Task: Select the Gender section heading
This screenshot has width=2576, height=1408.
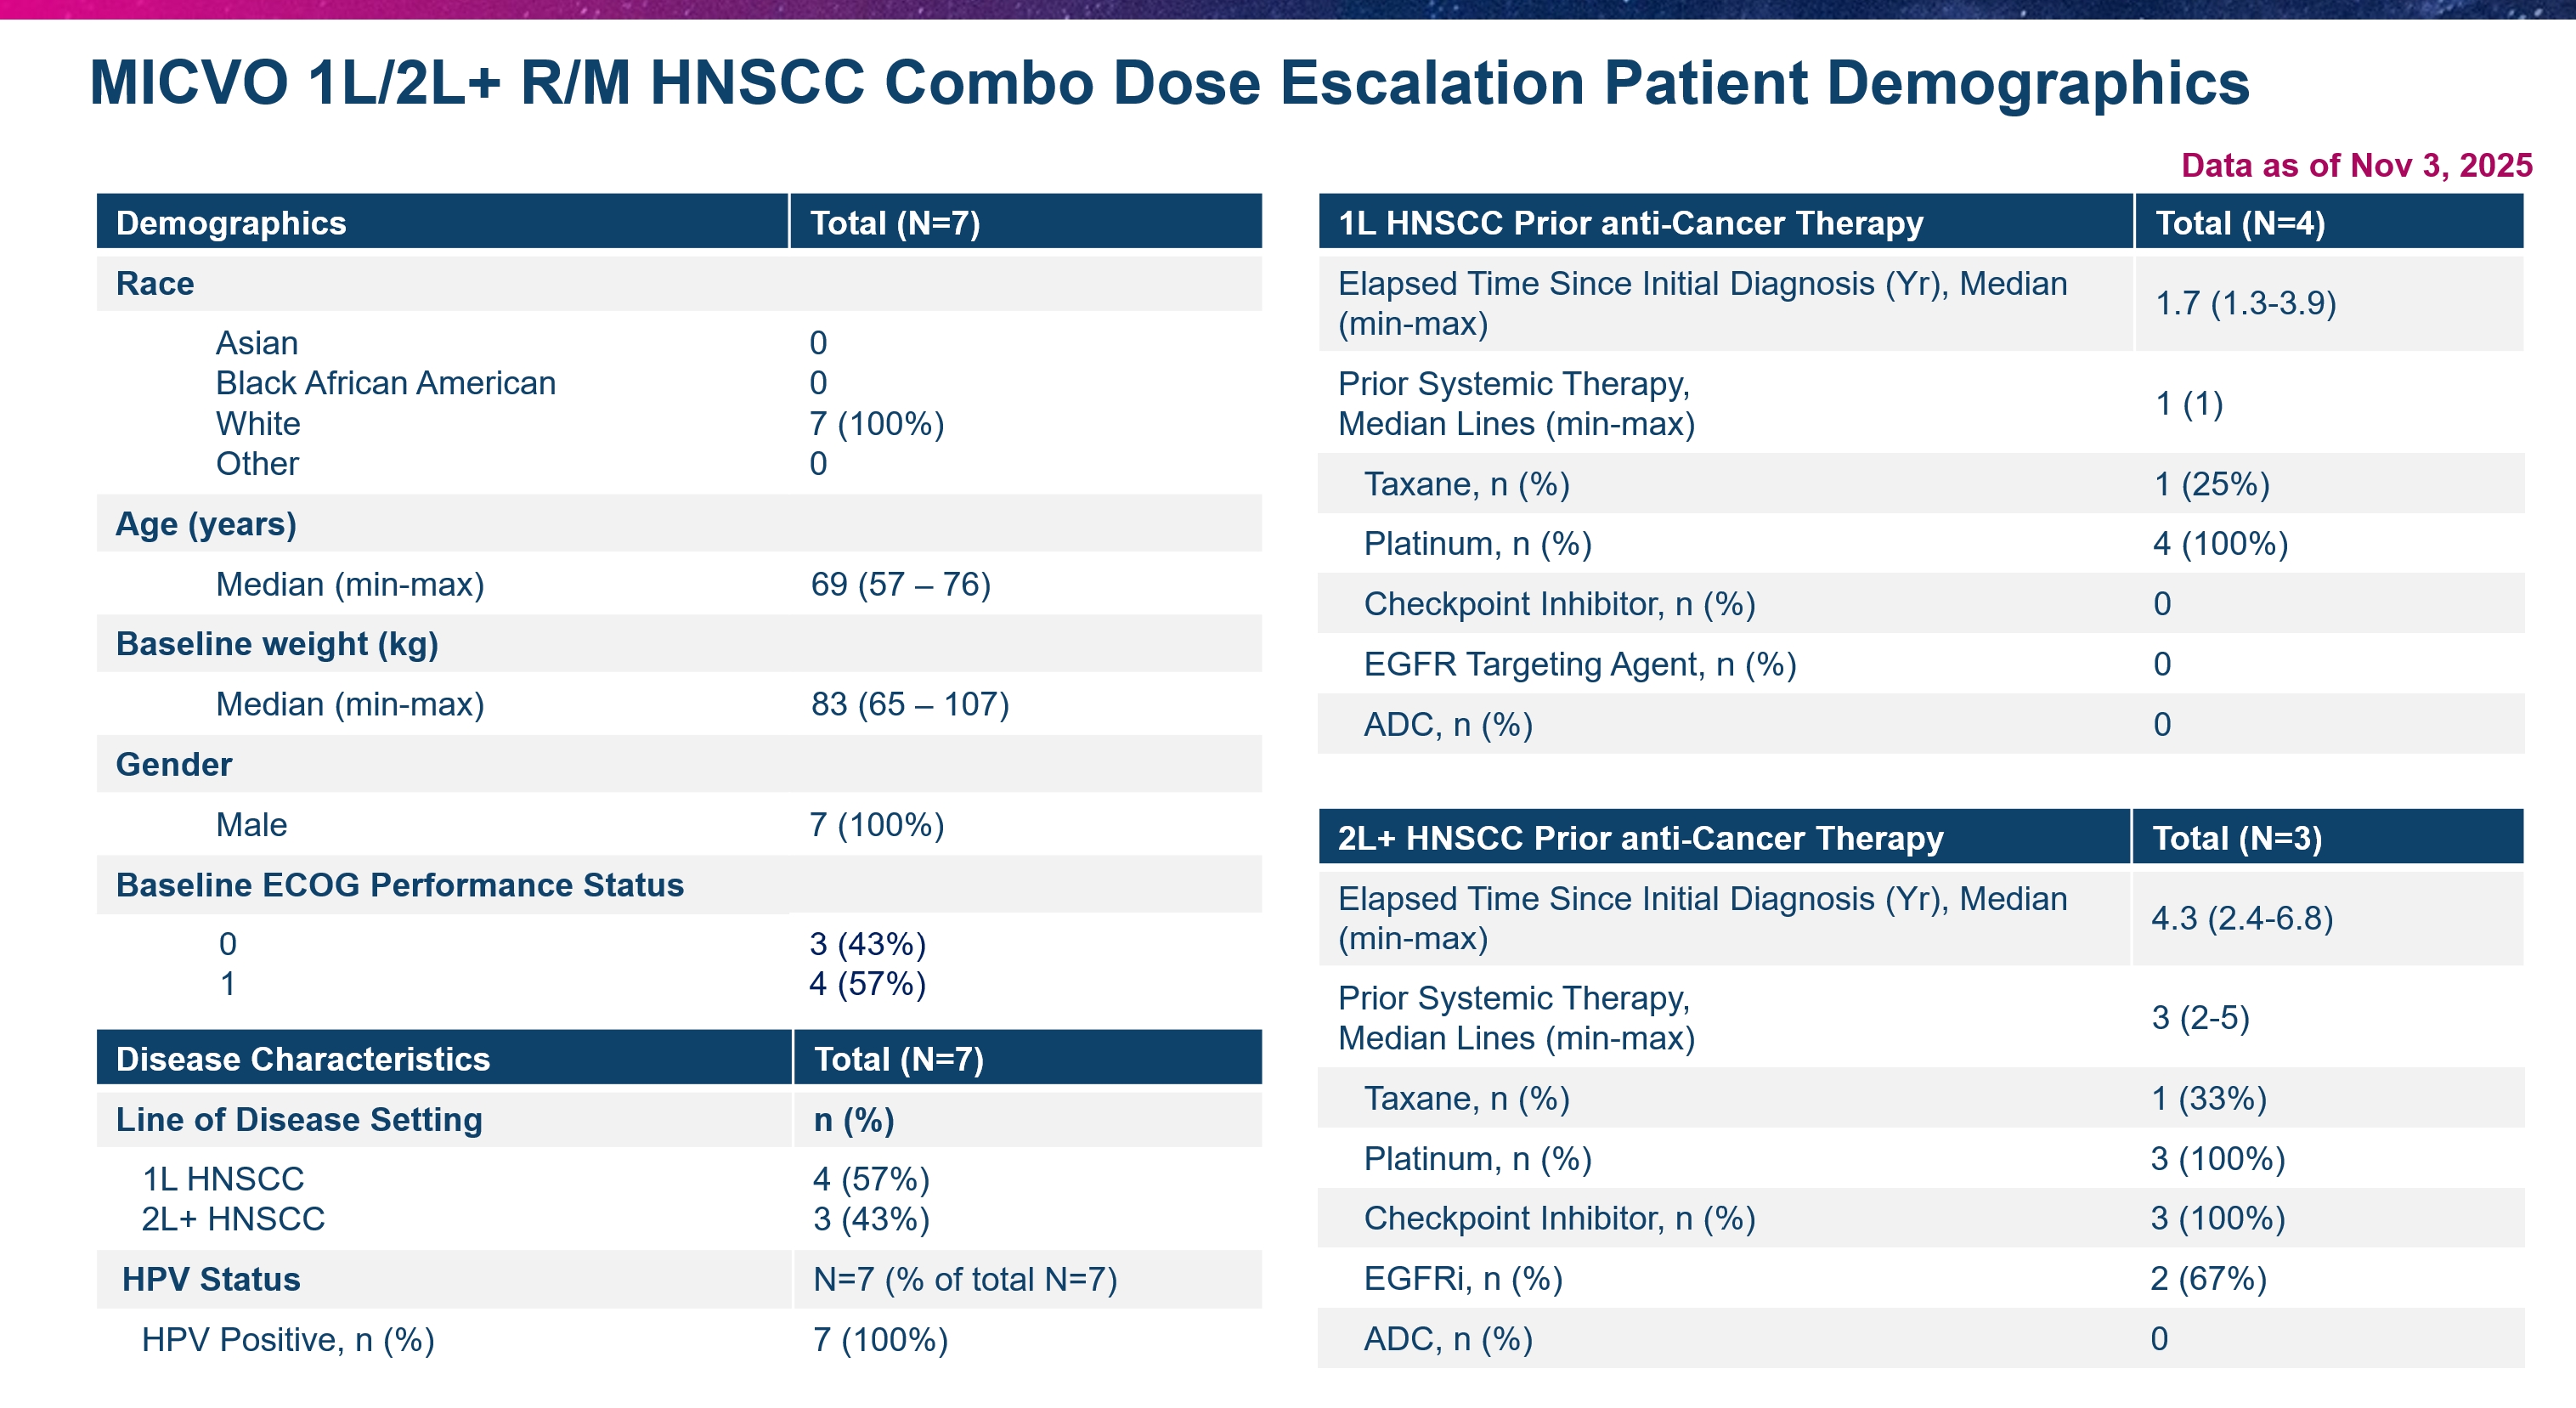Action: (174, 764)
